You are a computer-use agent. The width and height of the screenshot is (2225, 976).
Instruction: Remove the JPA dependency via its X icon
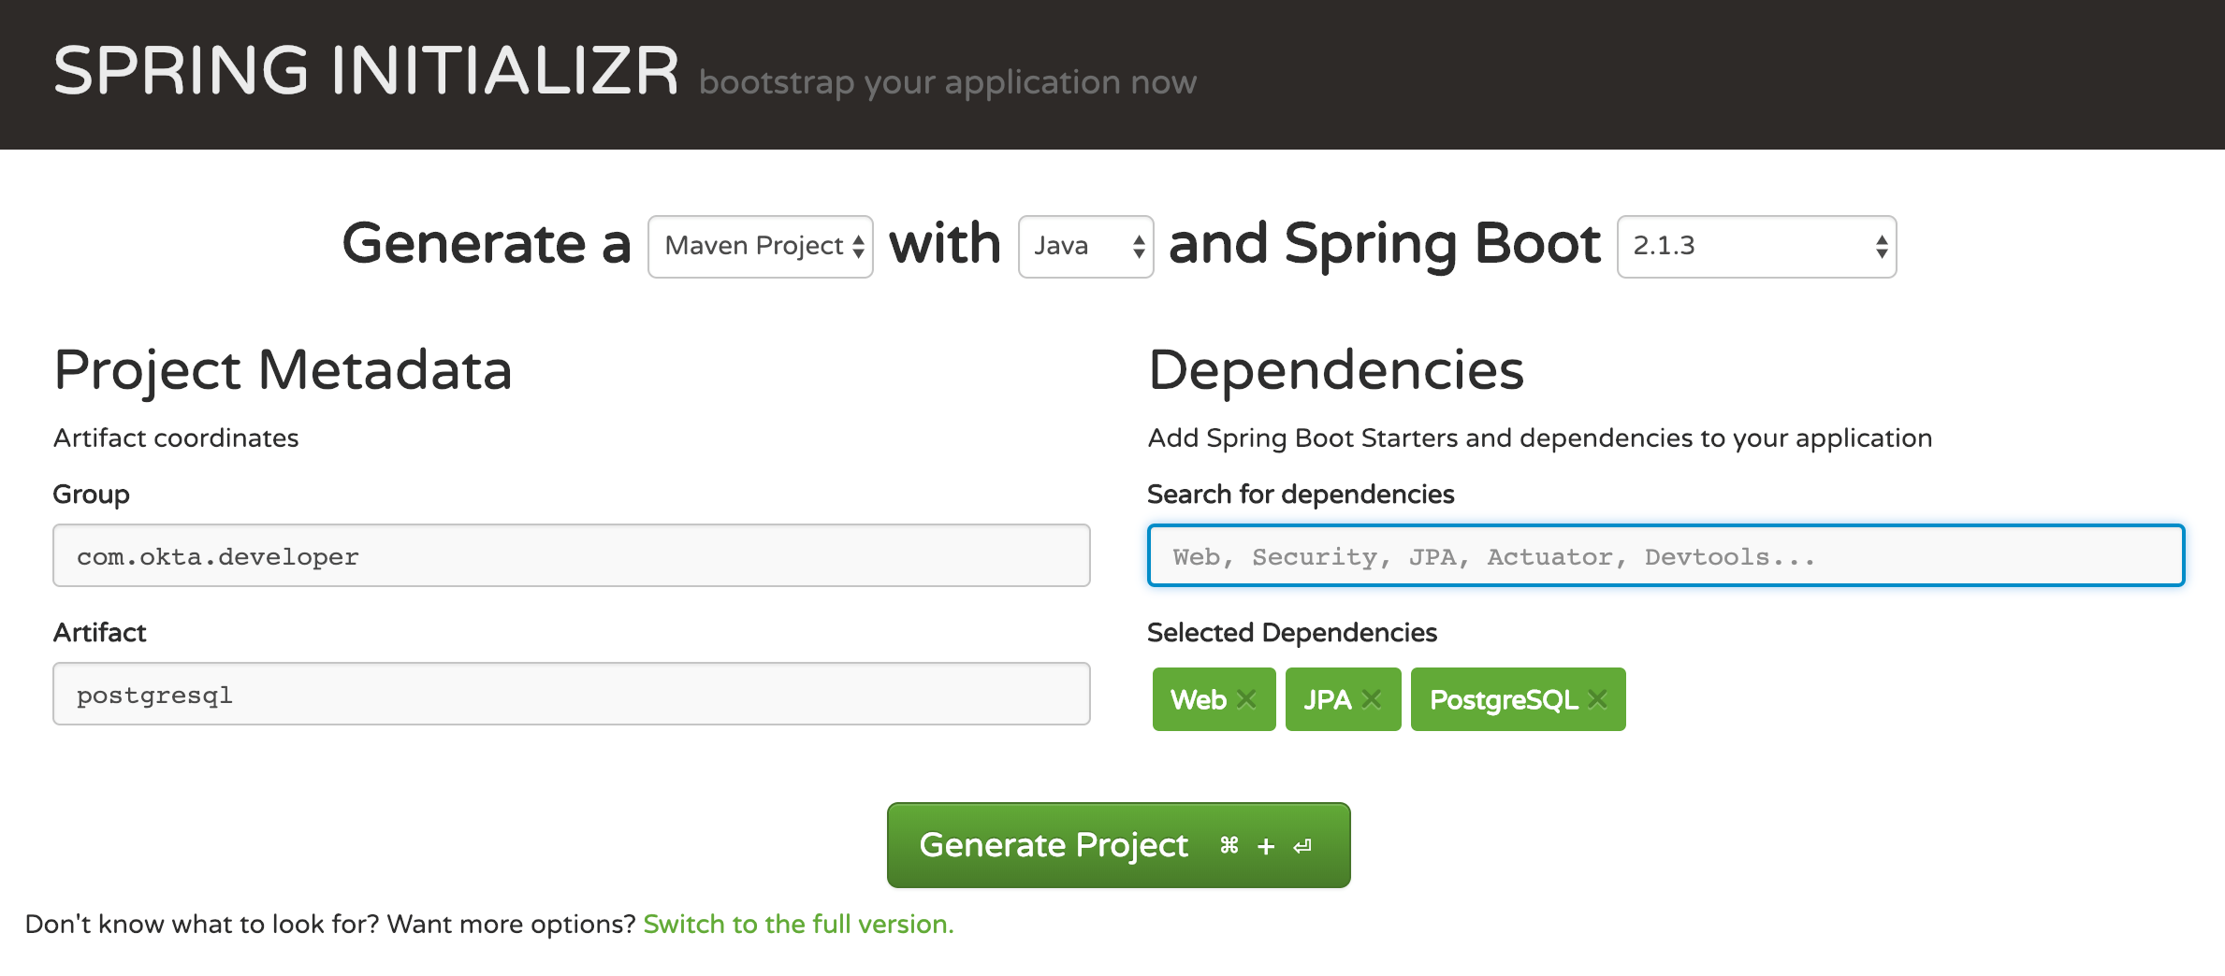pos(1374,698)
